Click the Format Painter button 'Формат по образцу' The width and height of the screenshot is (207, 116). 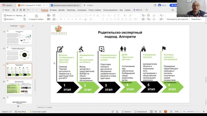(13, 15)
